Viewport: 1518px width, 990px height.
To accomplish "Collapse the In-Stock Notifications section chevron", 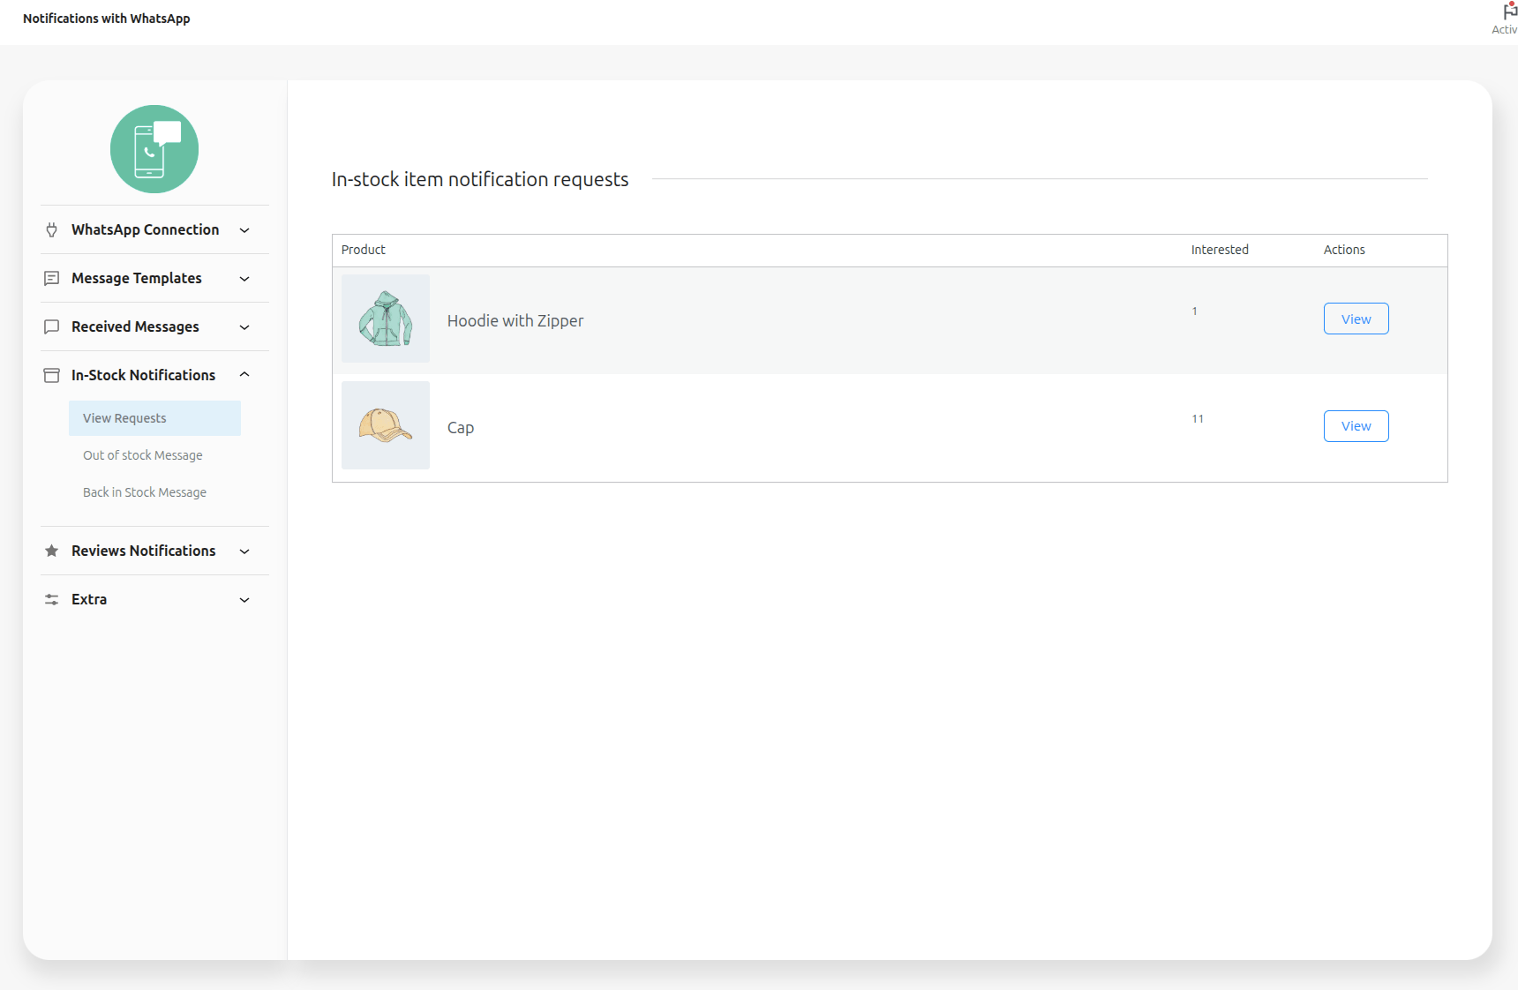I will click(x=244, y=375).
